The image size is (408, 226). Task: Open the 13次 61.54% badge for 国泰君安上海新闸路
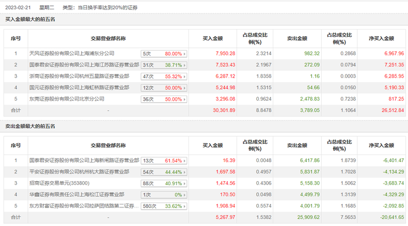coord(164,161)
